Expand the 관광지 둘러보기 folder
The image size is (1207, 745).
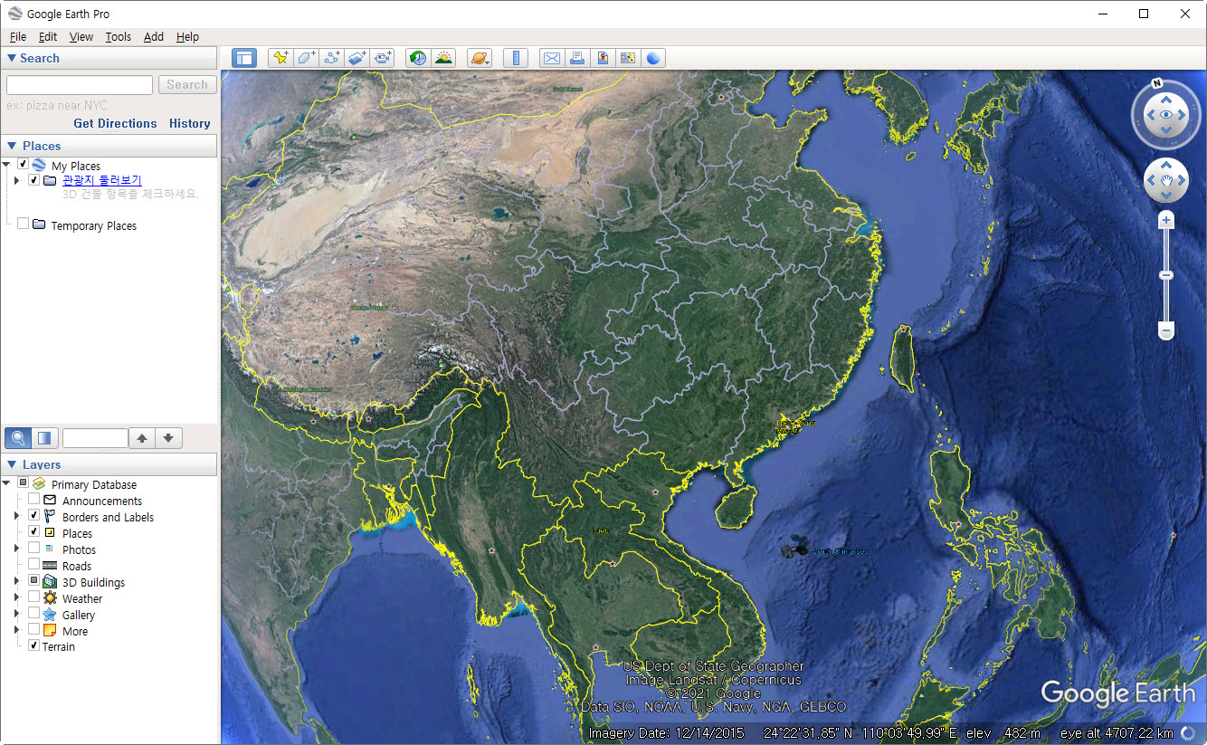16,180
